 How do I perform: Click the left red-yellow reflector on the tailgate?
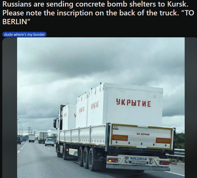[120, 138]
